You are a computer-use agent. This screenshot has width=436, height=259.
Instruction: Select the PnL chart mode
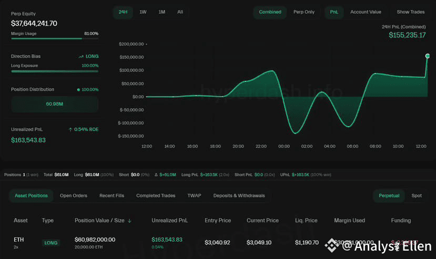pyautogui.click(x=334, y=12)
